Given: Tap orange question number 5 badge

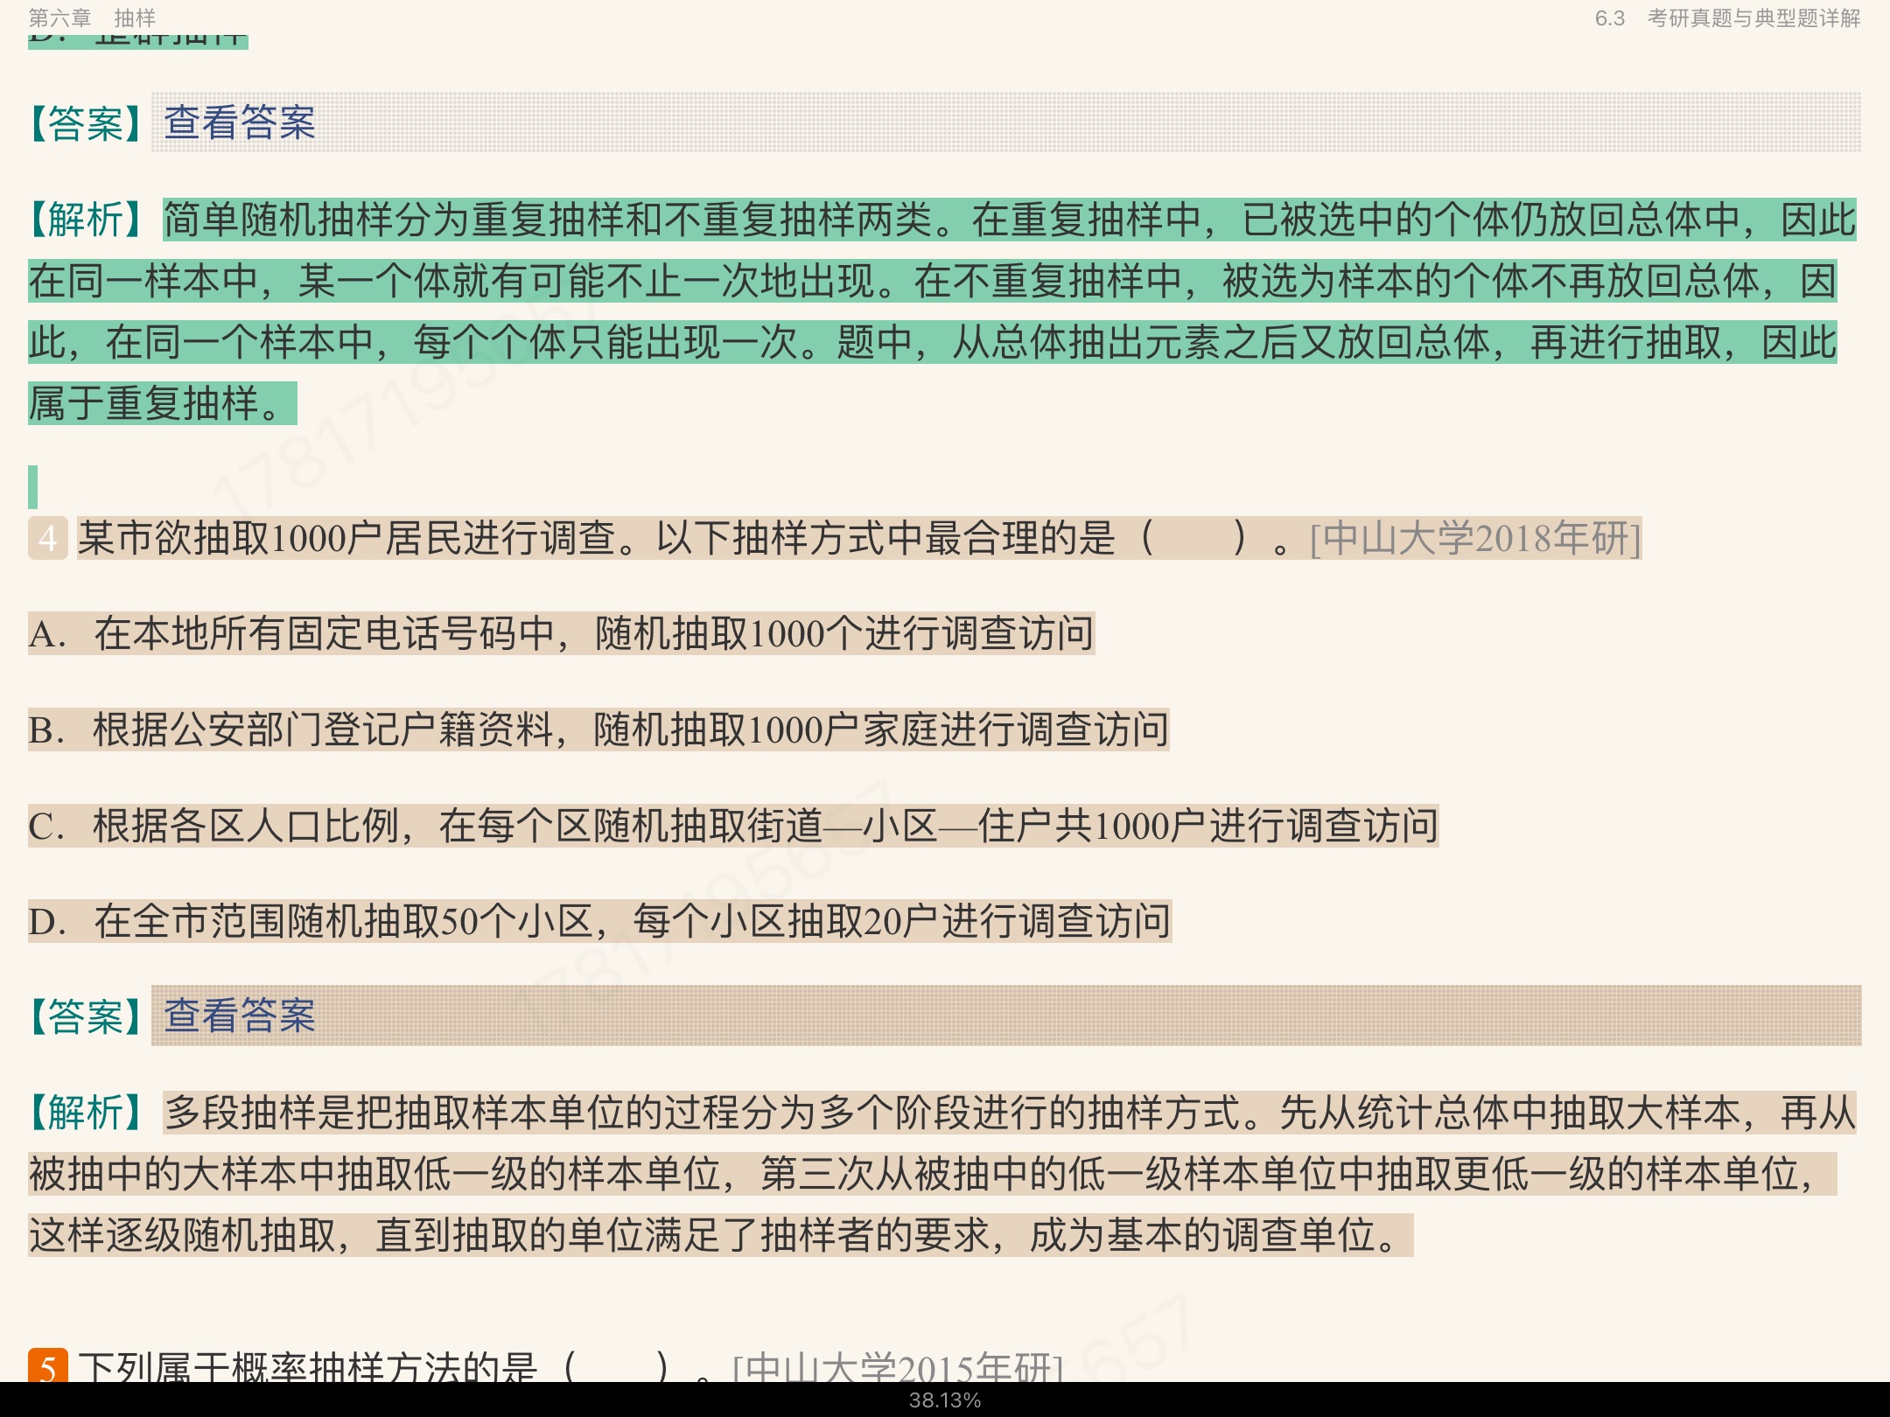Looking at the screenshot, I should [47, 1365].
